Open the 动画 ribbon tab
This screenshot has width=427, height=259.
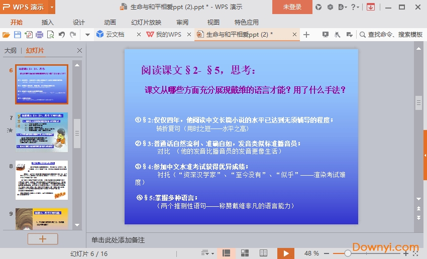[x=110, y=22]
